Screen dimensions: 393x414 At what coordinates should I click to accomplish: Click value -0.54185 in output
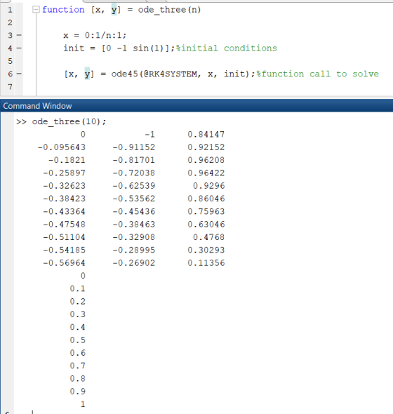(x=64, y=250)
